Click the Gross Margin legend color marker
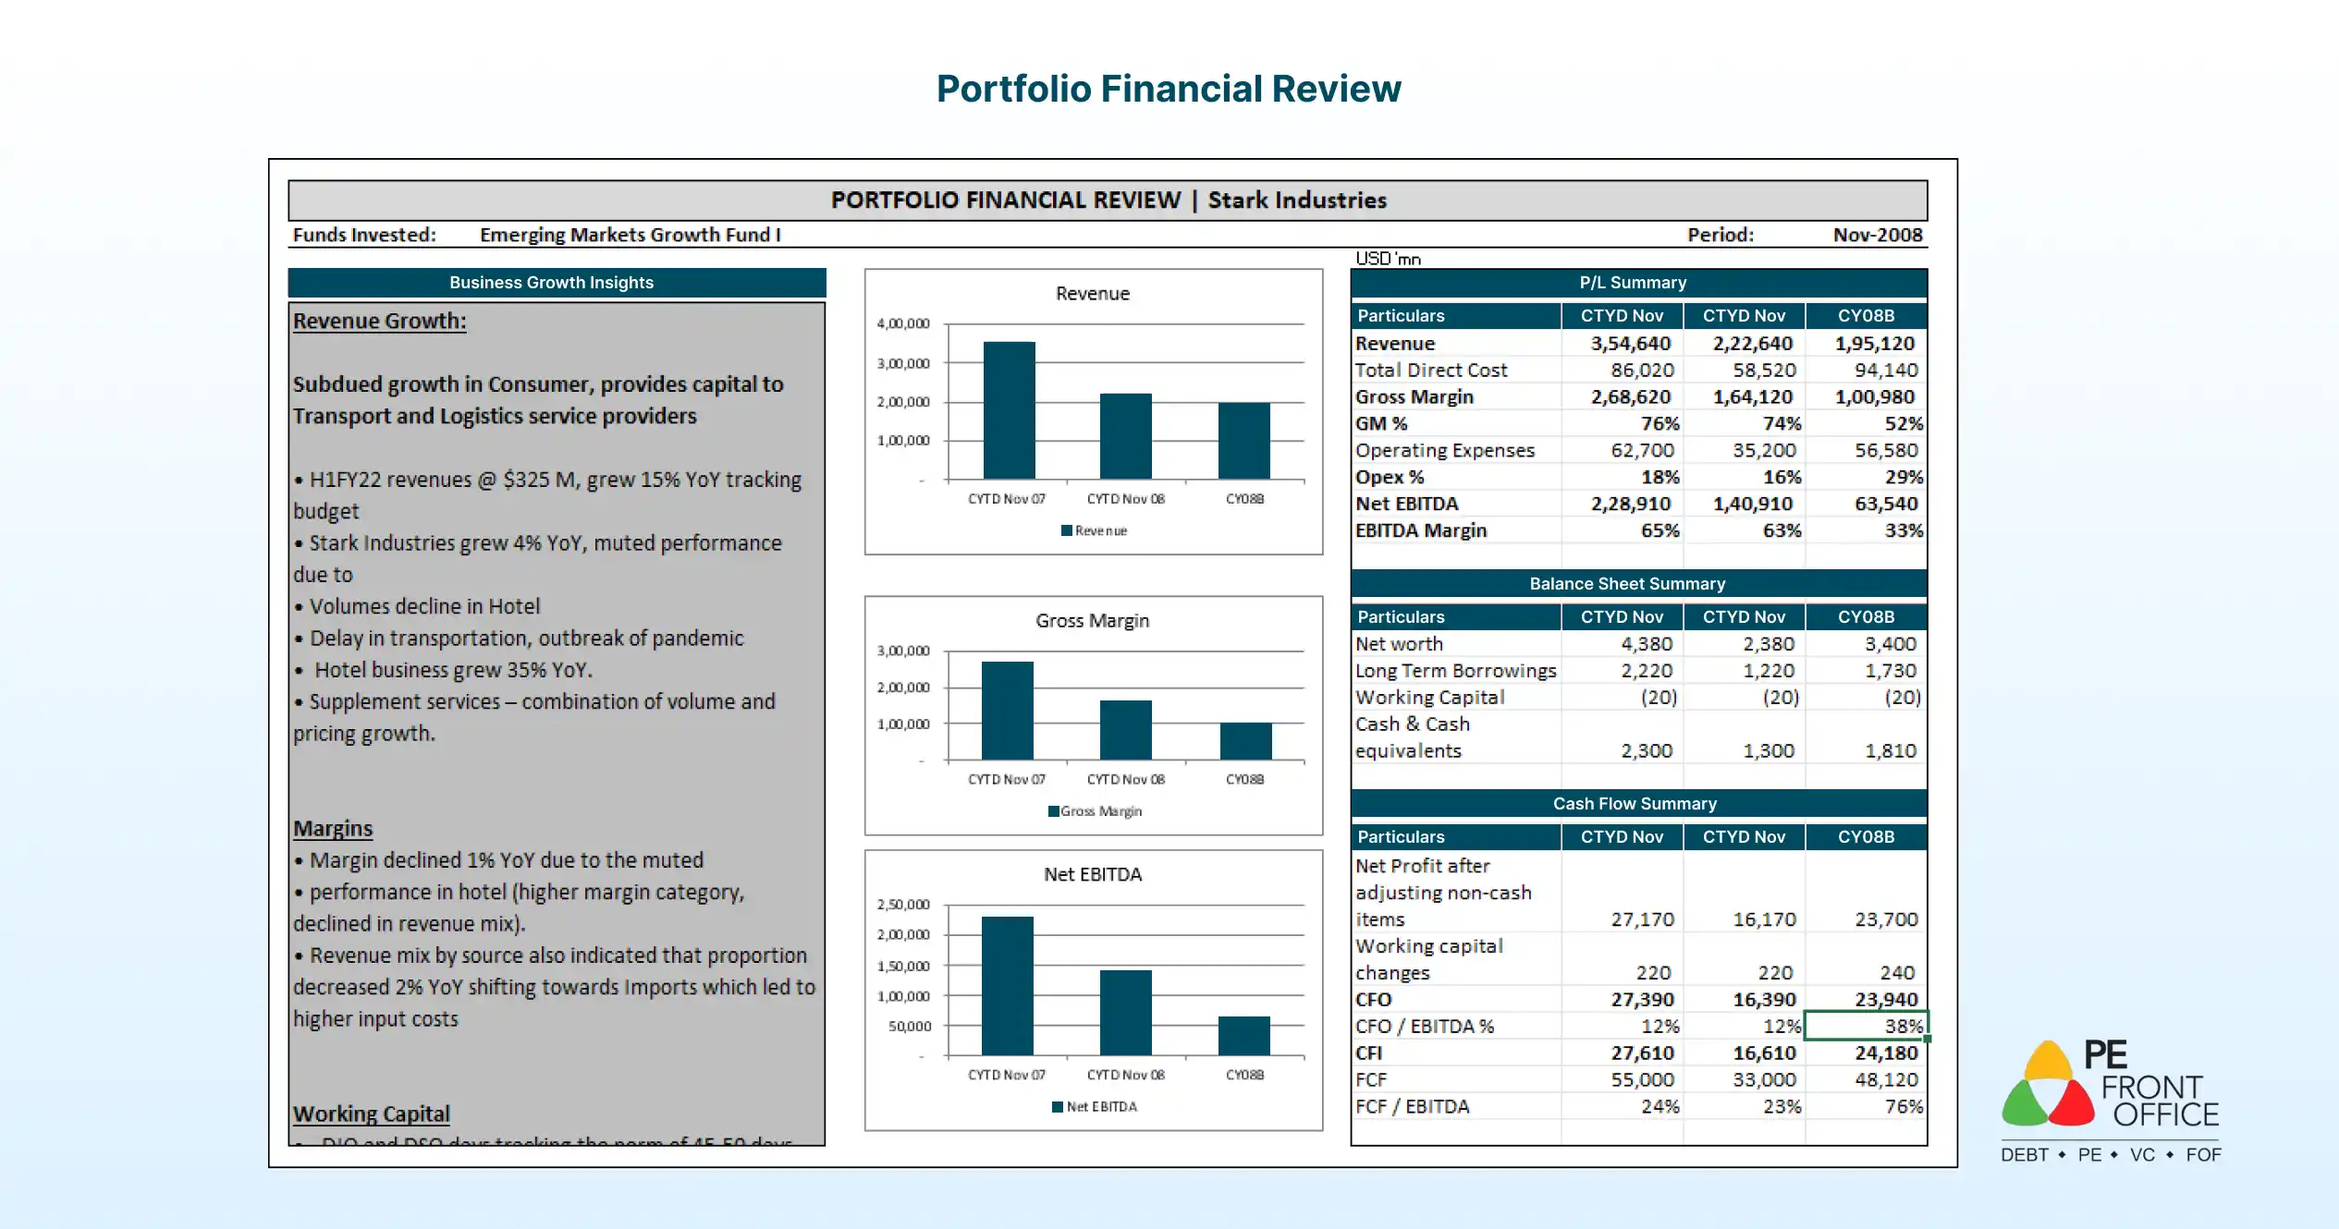Image resolution: width=2339 pixels, height=1229 pixels. [1053, 811]
